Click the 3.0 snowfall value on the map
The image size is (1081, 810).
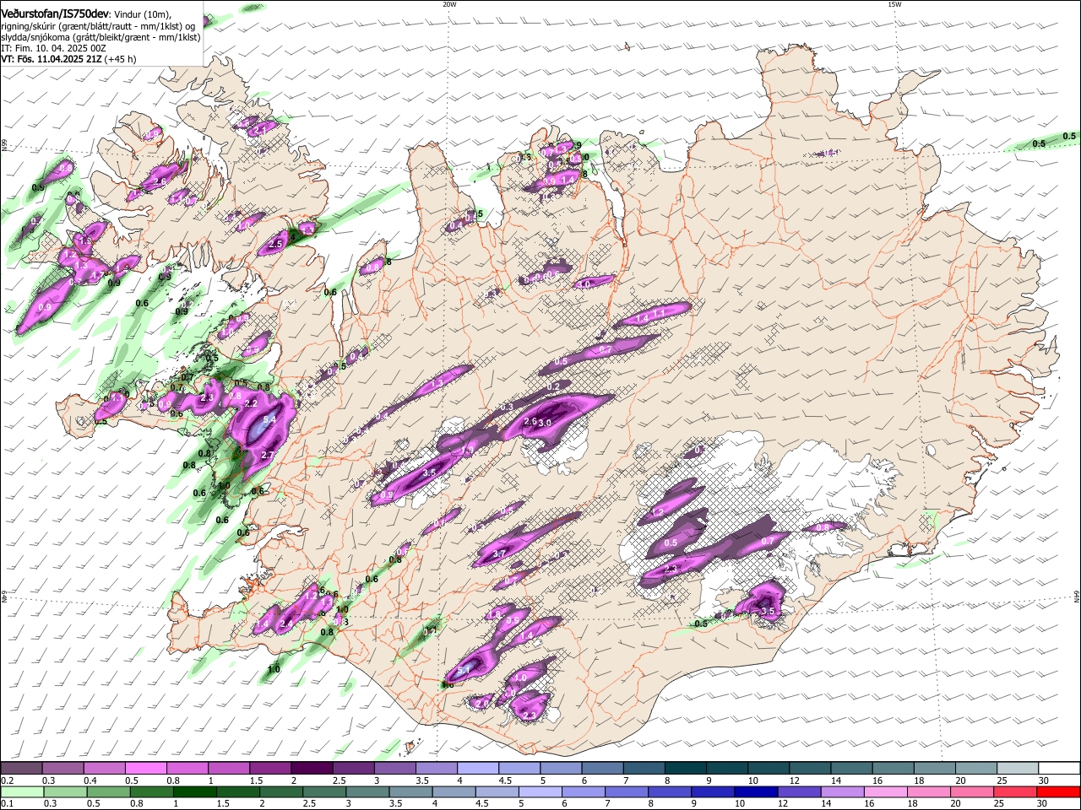[545, 422]
